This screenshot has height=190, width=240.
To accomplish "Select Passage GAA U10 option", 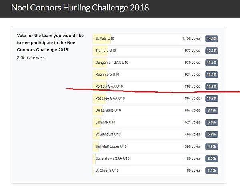I will click(156, 98).
